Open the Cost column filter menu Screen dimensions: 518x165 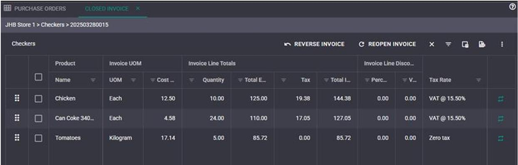coord(153,80)
